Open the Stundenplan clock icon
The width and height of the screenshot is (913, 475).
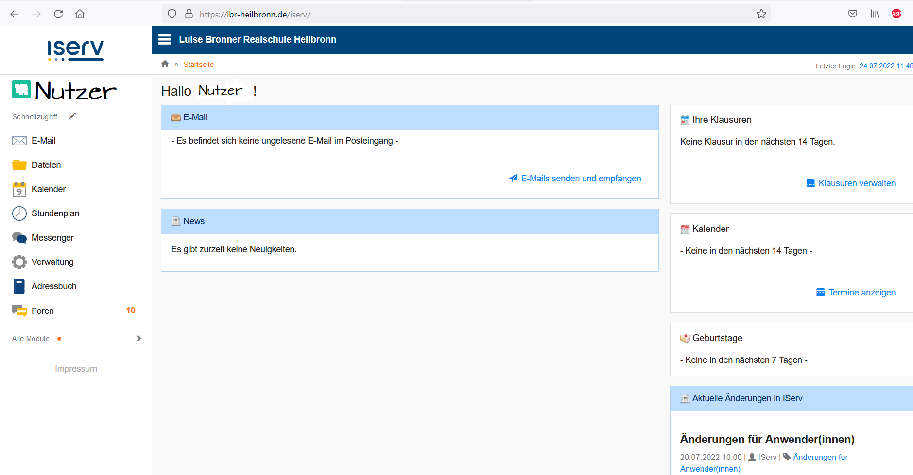pos(19,213)
